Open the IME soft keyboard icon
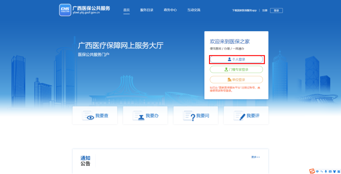This screenshot has width=341, height=174. pos(330,171)
